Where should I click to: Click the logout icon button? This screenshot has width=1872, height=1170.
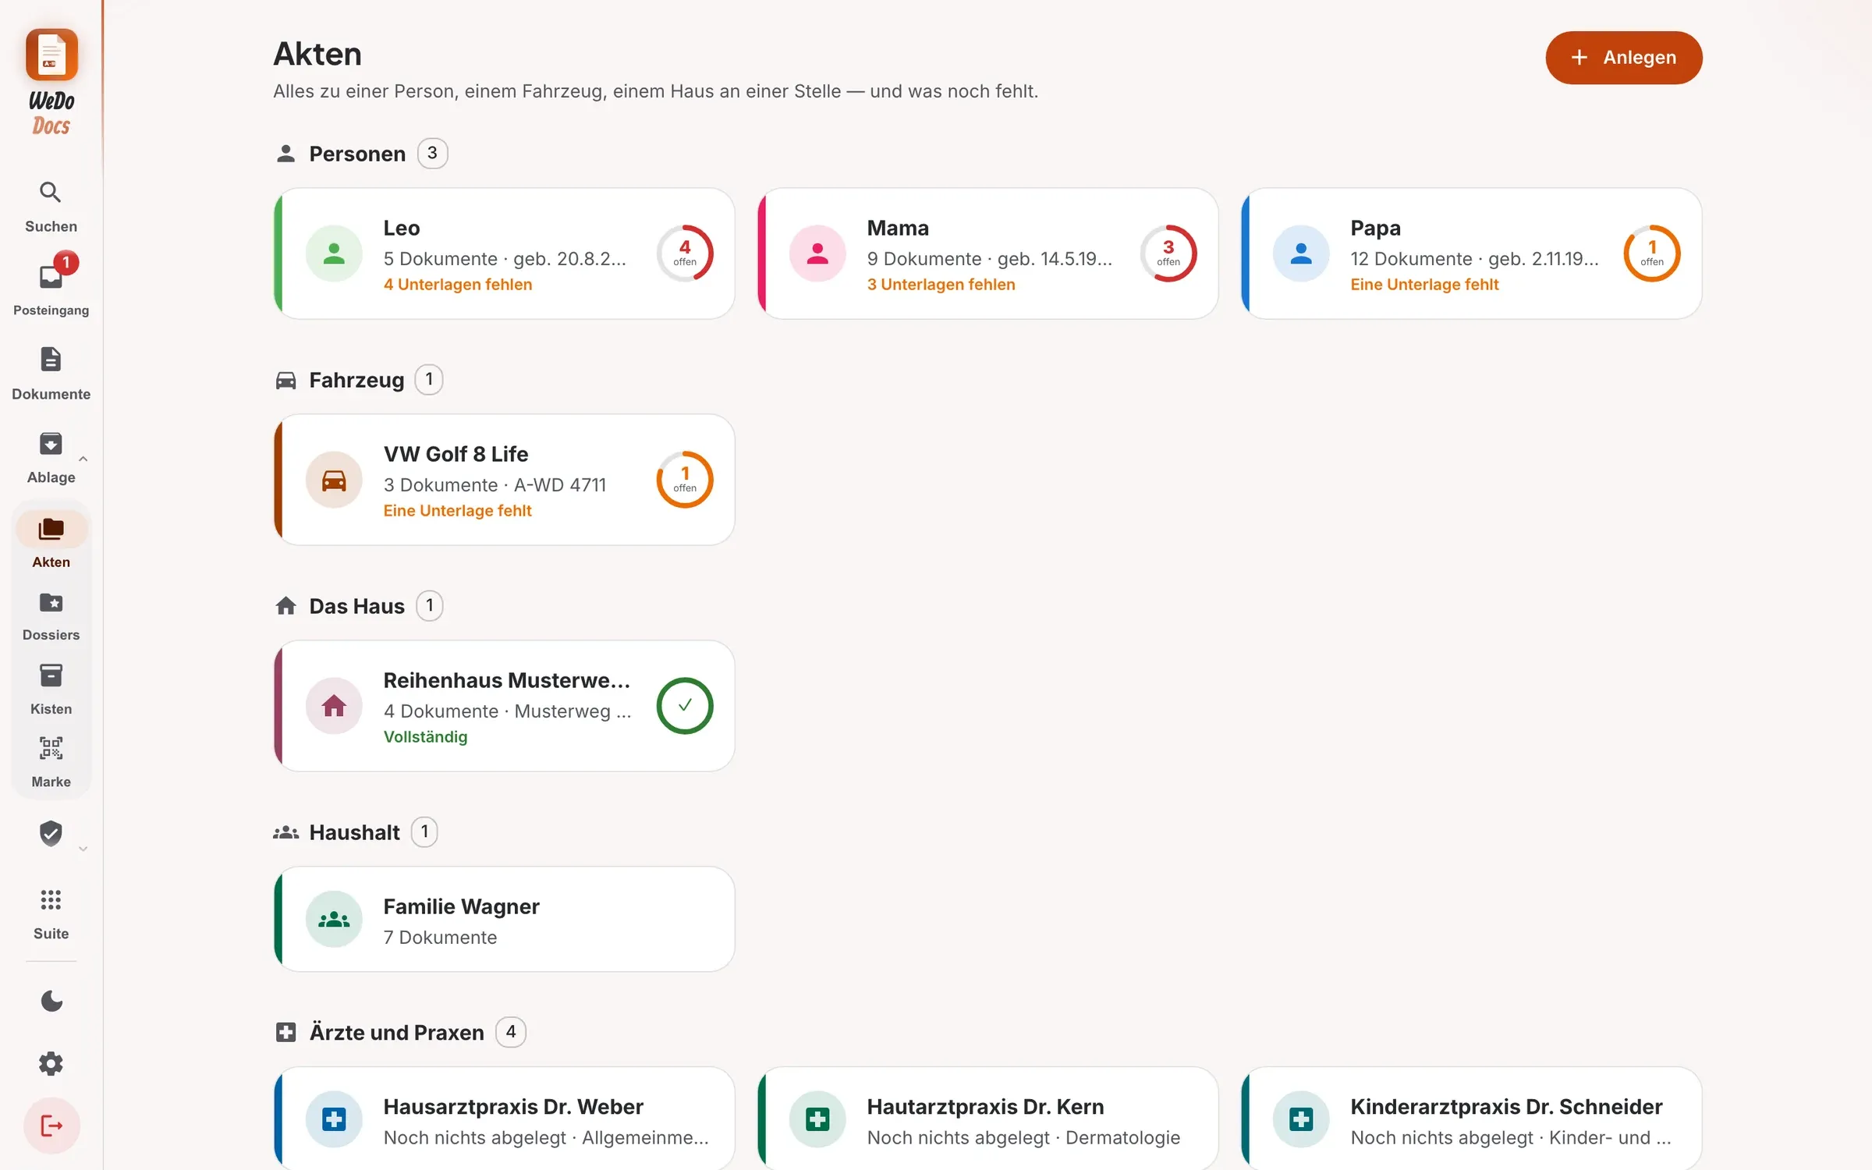pyautogui.click(x=51, y=1126)
